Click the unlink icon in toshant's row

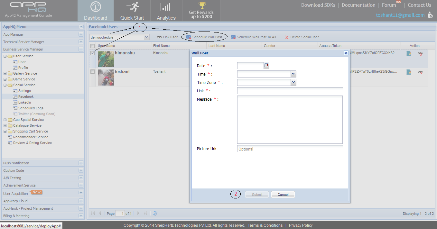click(x=420, y=72)
